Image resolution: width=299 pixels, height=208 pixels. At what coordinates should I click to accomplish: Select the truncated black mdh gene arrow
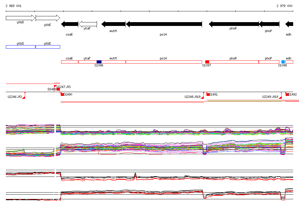pos(289,24)
